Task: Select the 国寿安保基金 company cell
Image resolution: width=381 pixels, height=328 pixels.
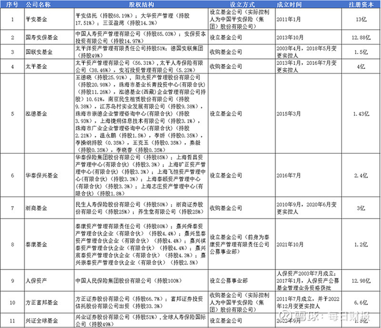Action: pos(50,37)
